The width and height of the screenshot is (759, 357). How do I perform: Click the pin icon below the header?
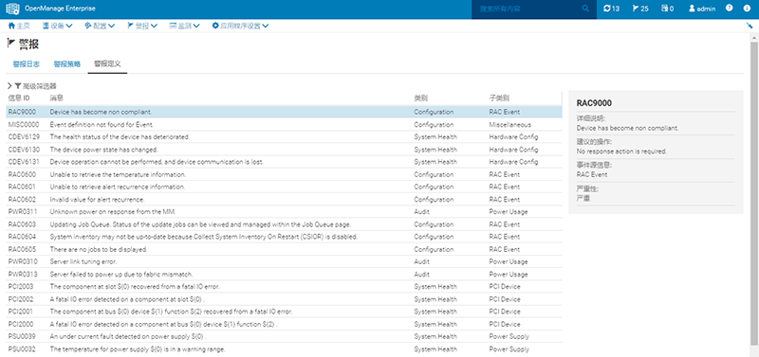tap(750, 26)
